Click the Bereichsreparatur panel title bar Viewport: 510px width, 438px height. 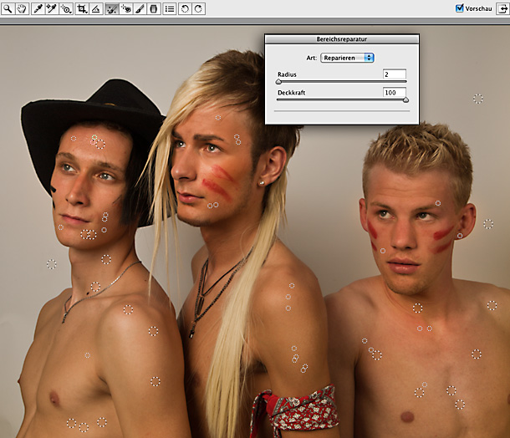click(342, 39)
